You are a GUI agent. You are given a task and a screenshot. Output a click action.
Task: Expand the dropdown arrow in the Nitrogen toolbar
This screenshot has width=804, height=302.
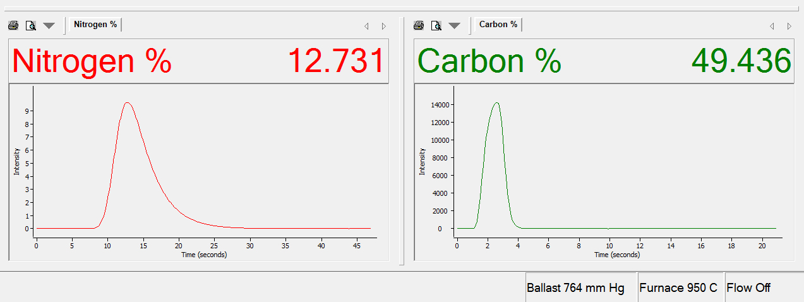pyautogui.click(x=49, y=26)
